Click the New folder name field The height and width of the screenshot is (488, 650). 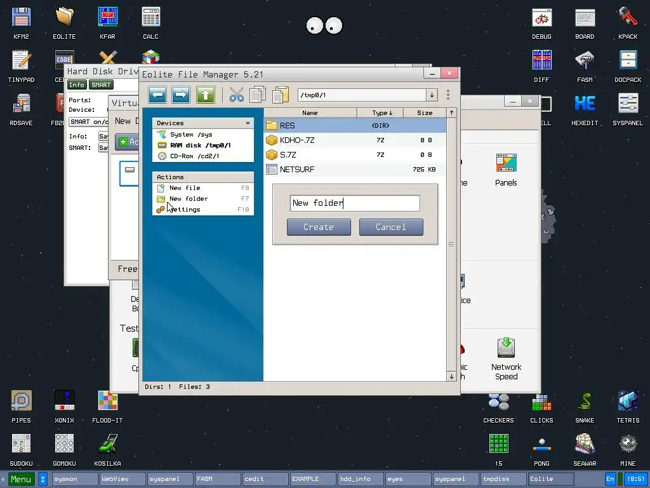point(355,203)
